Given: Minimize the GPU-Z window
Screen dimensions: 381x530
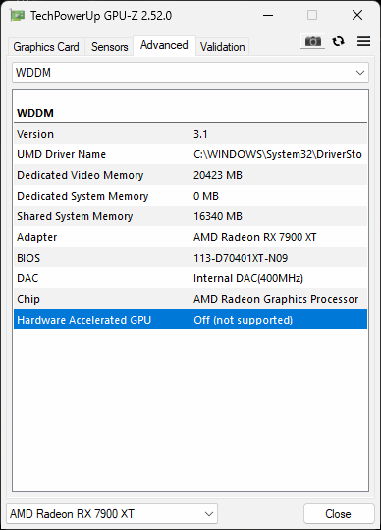Looking at the screenshot, I should click(268, 15).
